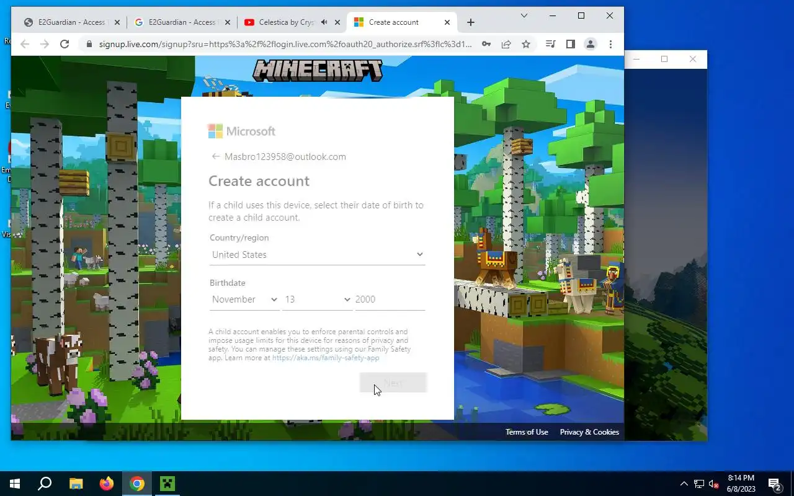Screen dimensions: 794x496
Task: Open Chrome media controls icon
Action: 550,44
